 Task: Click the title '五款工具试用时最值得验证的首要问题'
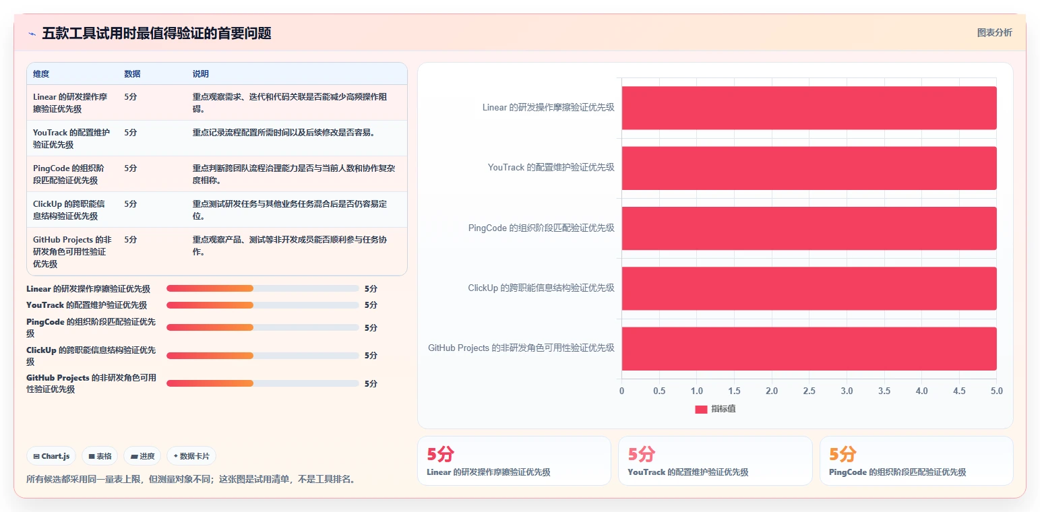[156, 33]
